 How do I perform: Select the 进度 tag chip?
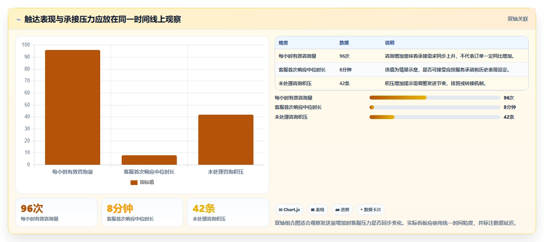[342, 210]
